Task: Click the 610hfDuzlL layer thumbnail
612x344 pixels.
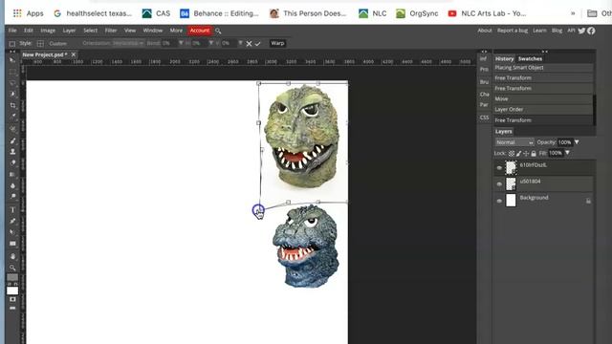Action: [511, 168]
